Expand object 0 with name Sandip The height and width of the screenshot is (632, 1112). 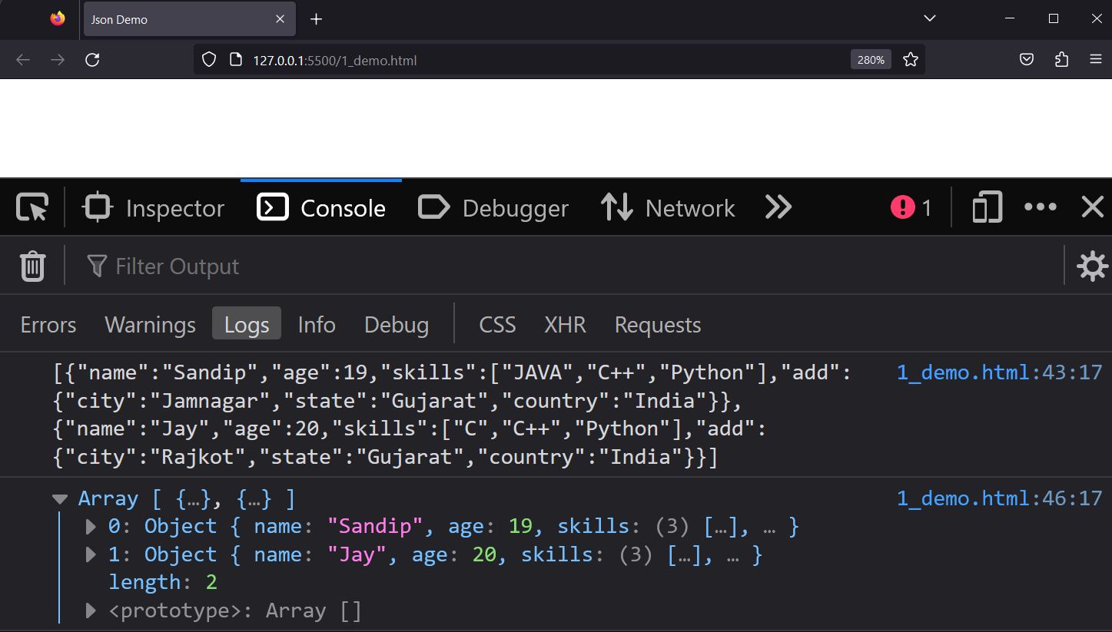pos(91,527)
